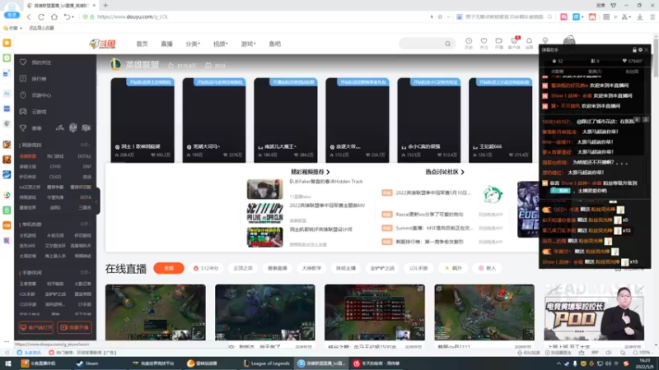Open the 消息 bell notification icon
The image size is (659, 370).
click(529, 43)
